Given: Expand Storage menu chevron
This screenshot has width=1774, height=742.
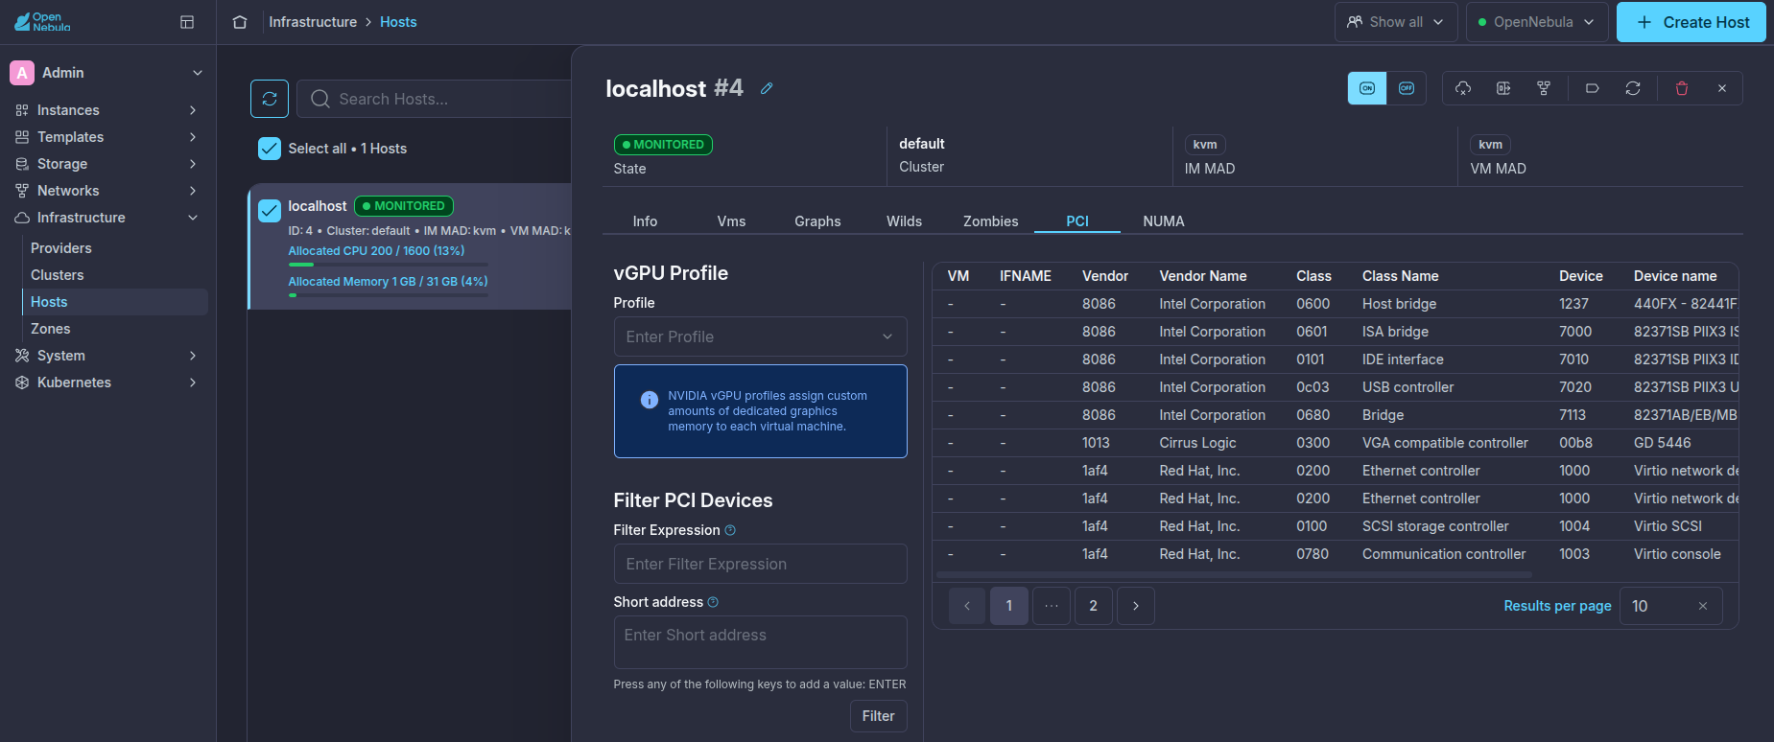Looking at the screenshot, I should 193,164.
